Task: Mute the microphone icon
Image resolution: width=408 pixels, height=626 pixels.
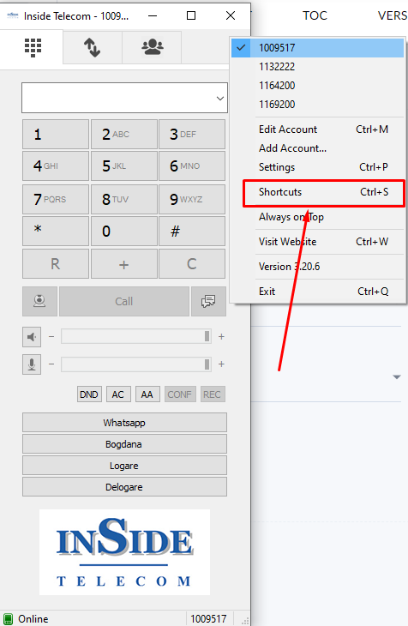Action: pos(32,364)
